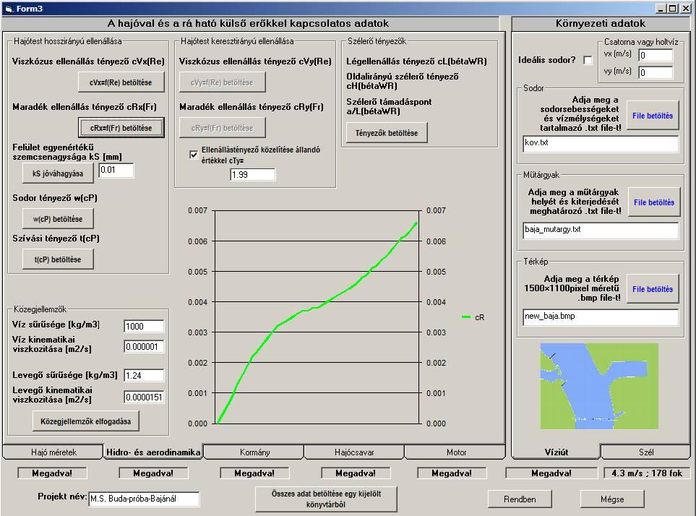The height and width of the screenshot is (516, 696).
Task: Close the Form3 window
Action: coord(685,9)
